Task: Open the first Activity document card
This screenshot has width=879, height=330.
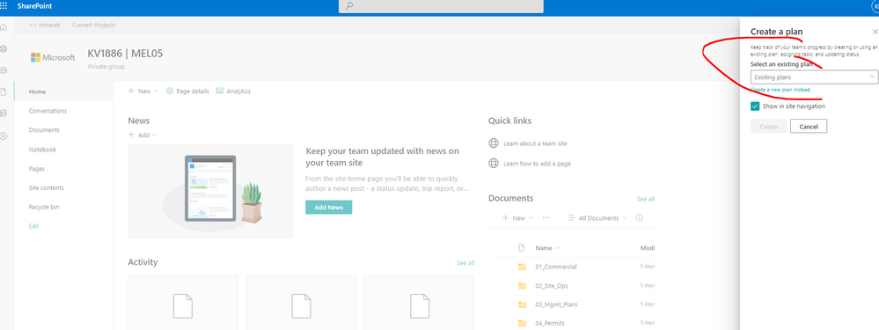Action: click(x=183, y=302)
